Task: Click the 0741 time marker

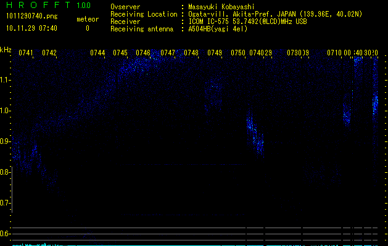Action: [26, 53]
